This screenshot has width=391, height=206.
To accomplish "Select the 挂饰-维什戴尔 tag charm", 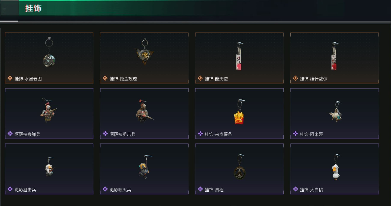I will point(335,58).
